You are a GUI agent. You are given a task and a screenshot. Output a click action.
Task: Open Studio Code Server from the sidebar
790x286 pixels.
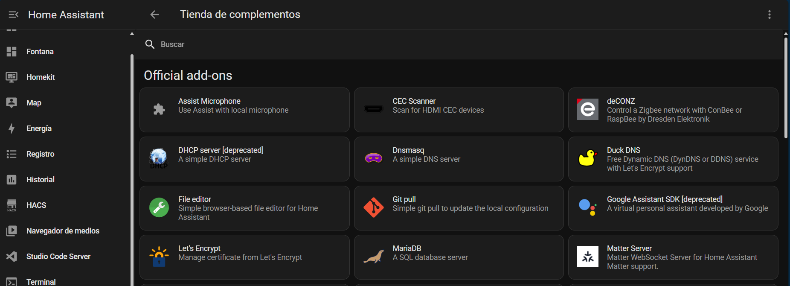58,257
